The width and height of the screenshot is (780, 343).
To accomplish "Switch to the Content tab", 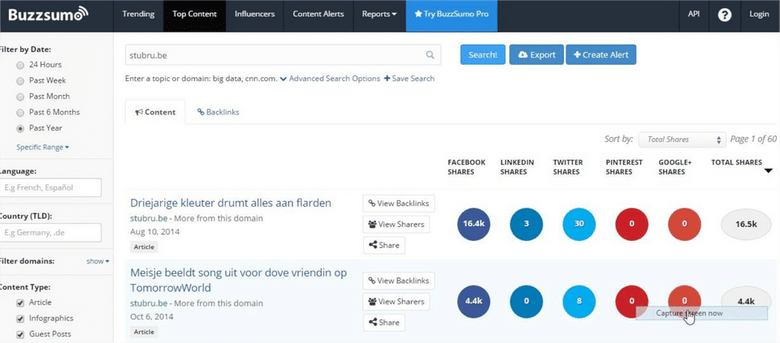I will 155,112.
